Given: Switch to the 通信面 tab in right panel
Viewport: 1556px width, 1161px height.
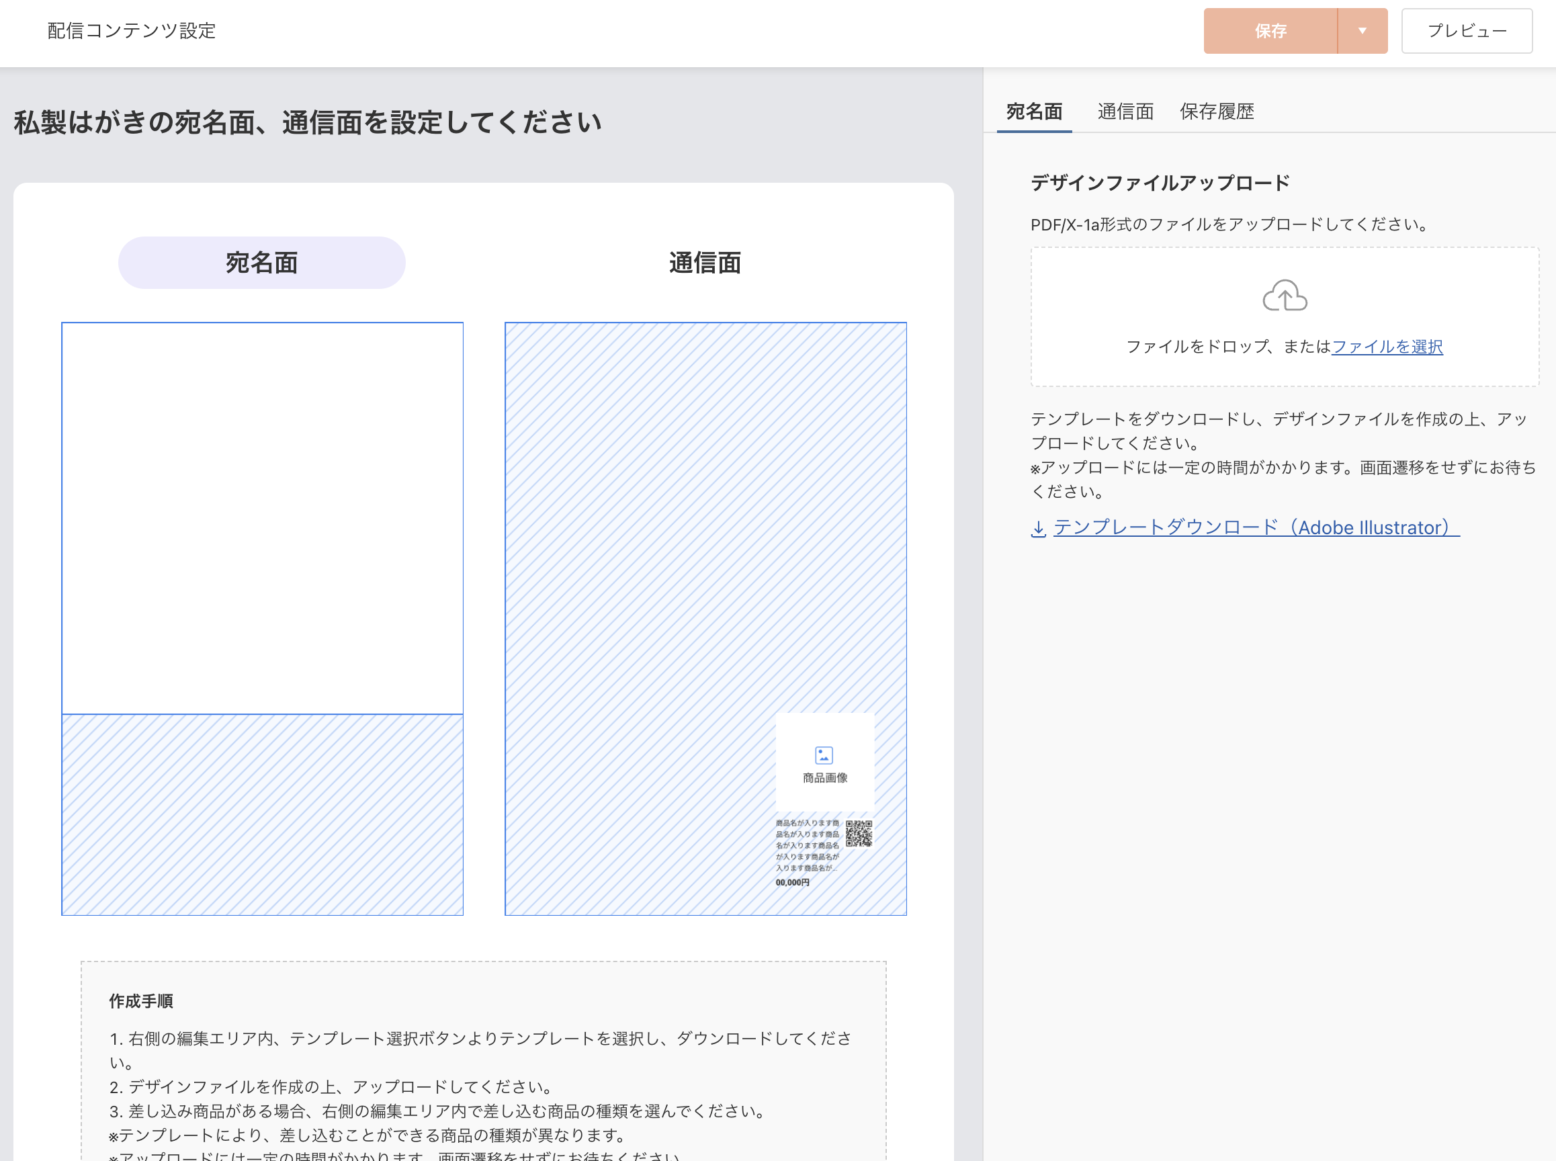Looking at the screenshot, I should point(1125,111).
